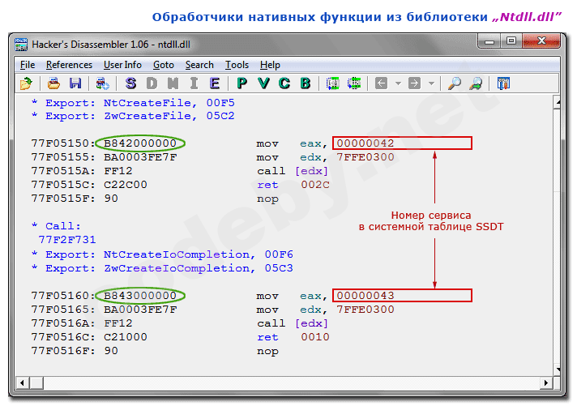This screenshot has width=577, height=406.
Task: Click the purple S toolbar button
Action: 130,83
